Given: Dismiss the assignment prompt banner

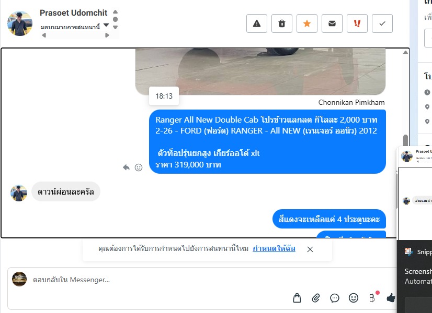Looking at the screenshot, I should coord(310,249).
